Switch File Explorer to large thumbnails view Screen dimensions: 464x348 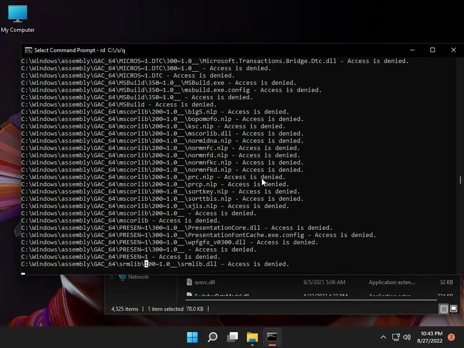454,309
